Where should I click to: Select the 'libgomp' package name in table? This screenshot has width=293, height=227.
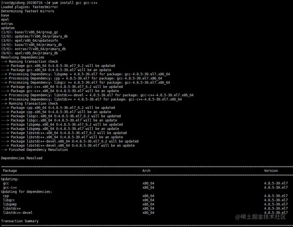pos(10,204)
